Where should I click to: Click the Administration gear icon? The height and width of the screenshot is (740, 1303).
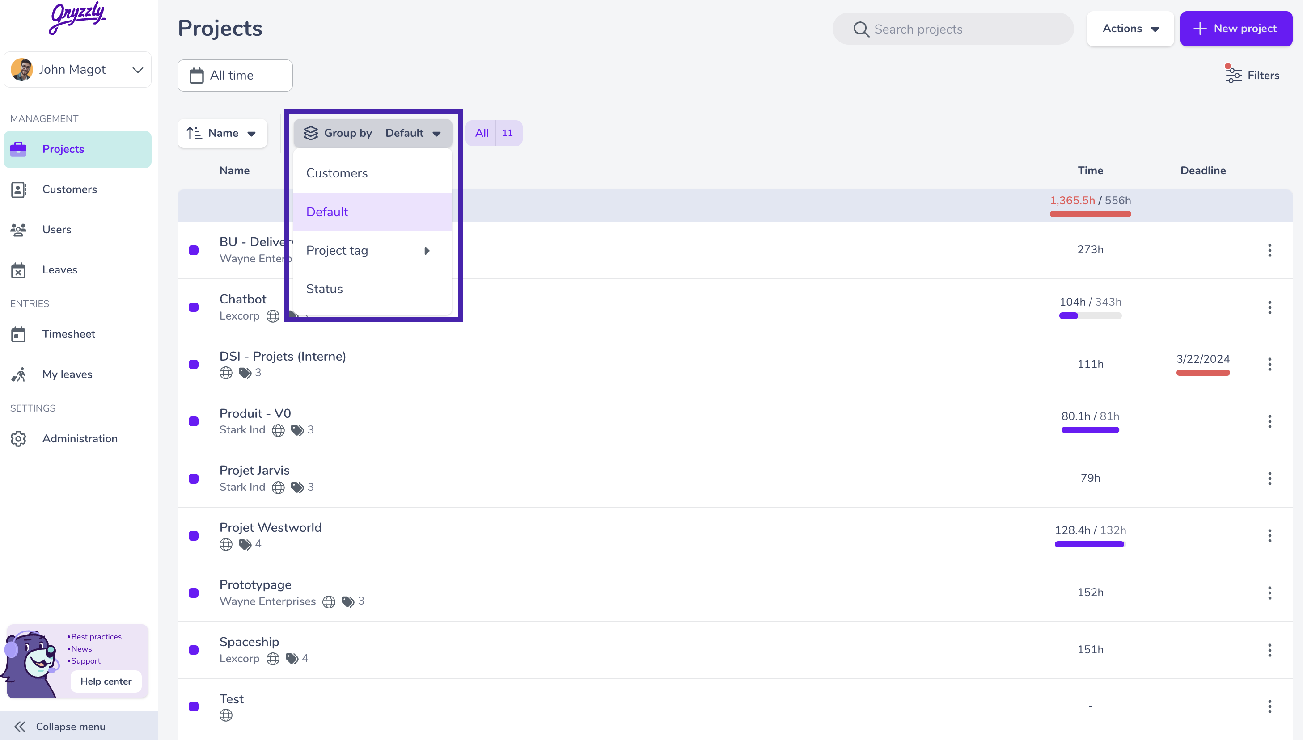18,439
